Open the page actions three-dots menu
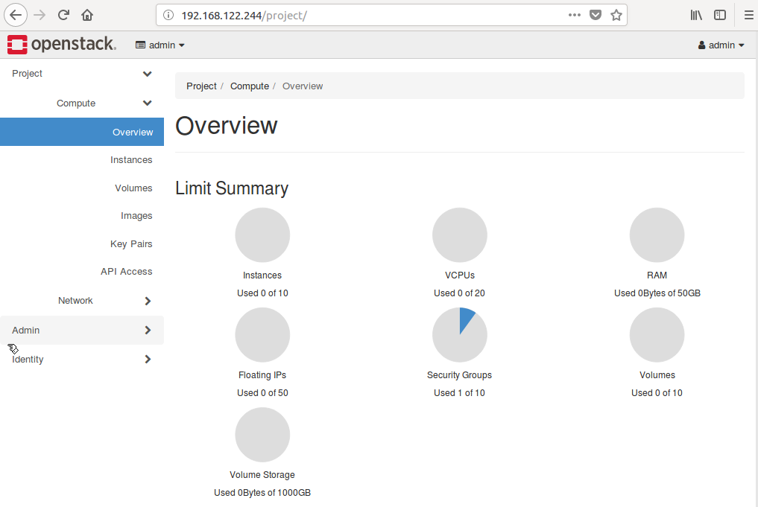This screenshot has width=758, height=507. coord(575,15)
